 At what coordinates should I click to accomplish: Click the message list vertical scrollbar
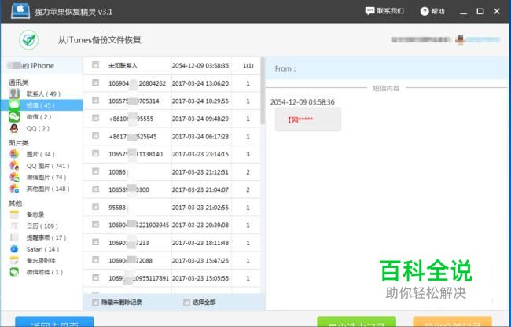(263, 91)
